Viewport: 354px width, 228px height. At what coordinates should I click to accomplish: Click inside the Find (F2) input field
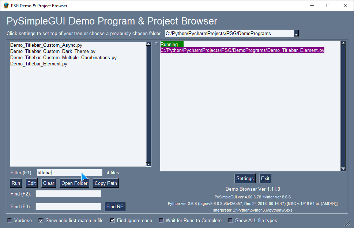(x=68, y=194)
